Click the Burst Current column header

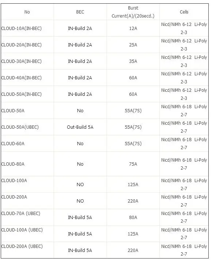[133, 12]
